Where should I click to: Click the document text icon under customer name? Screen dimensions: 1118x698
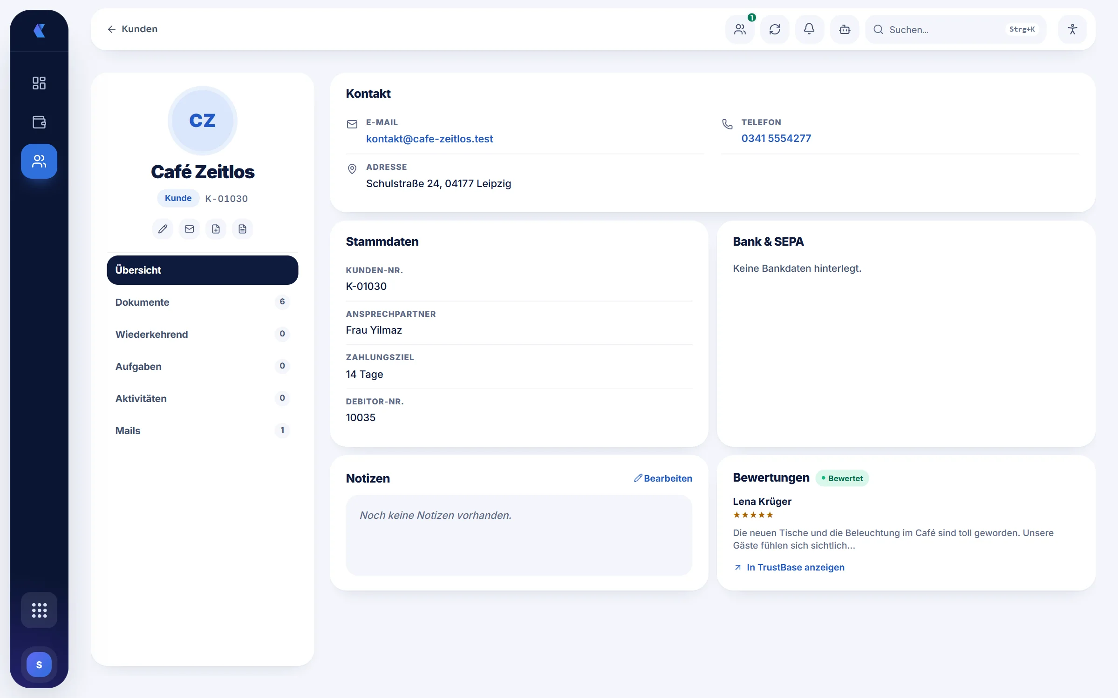[x=242, y=229]
